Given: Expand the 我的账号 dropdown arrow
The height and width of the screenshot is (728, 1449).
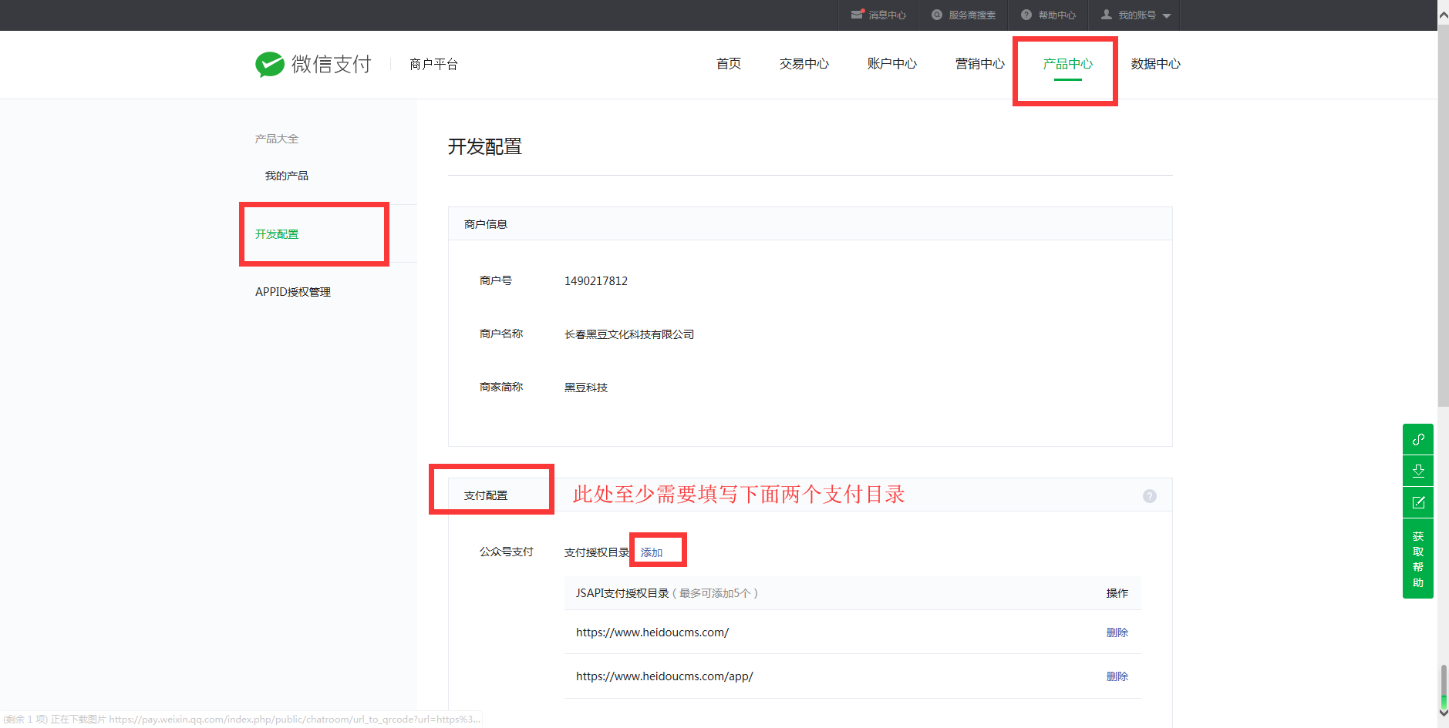Looking at the screenshot, I should pyautogui.click(x=1167, y=15).
